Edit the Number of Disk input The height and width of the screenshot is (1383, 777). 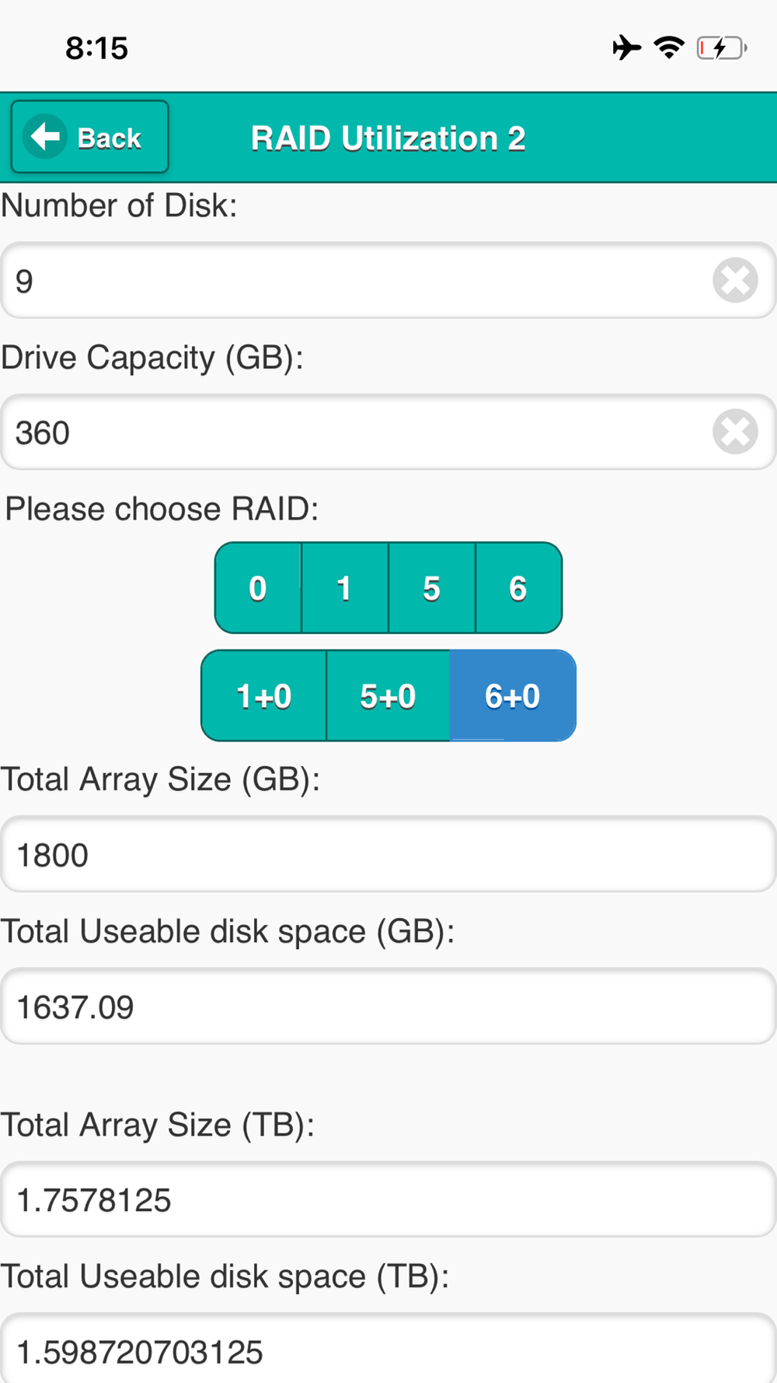(357, 280)
